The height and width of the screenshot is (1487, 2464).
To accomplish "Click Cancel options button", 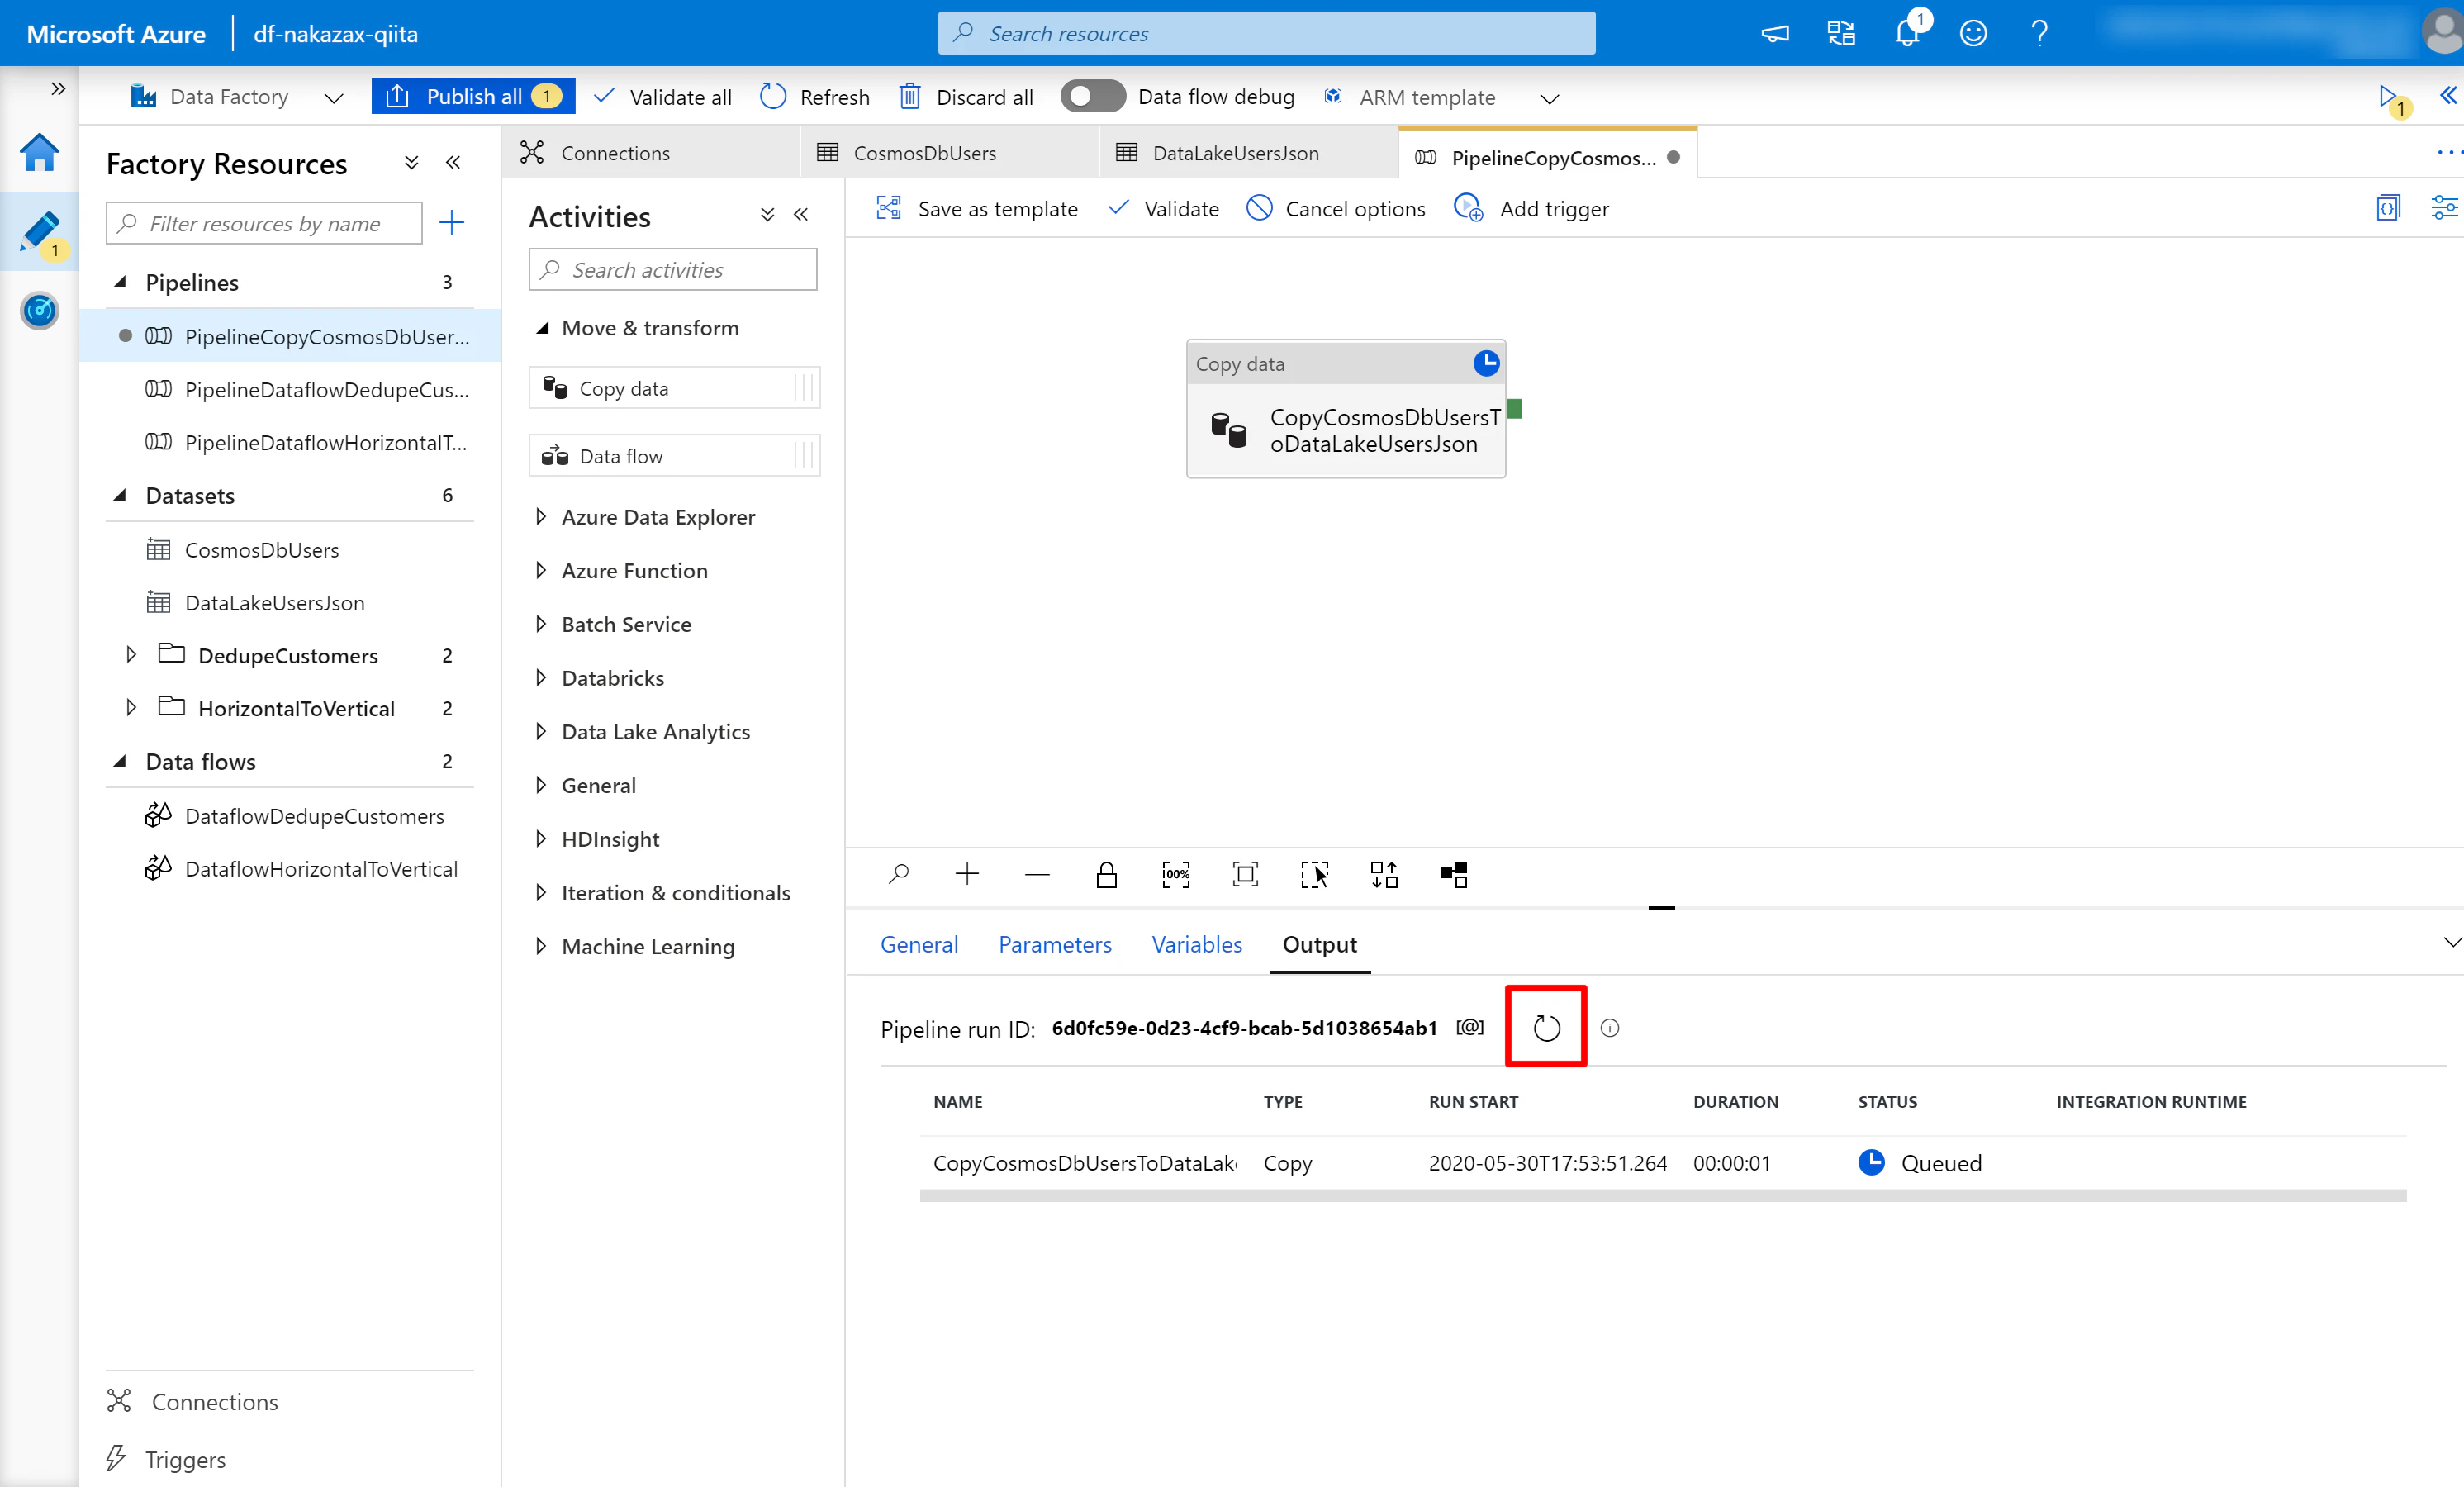I will tap(1336, 208).
